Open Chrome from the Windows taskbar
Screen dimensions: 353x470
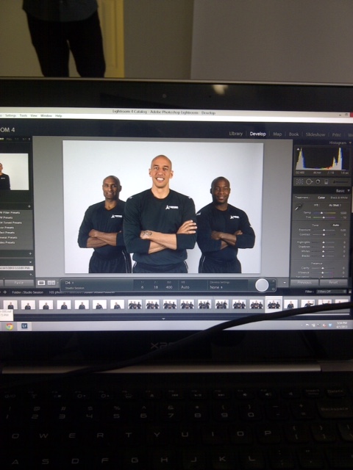point(10,326)
